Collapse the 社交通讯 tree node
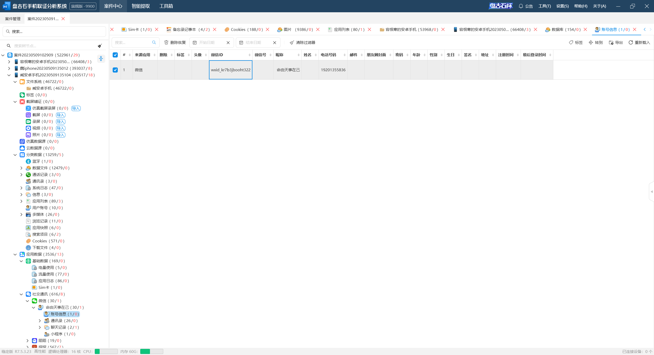 (21, 294)
